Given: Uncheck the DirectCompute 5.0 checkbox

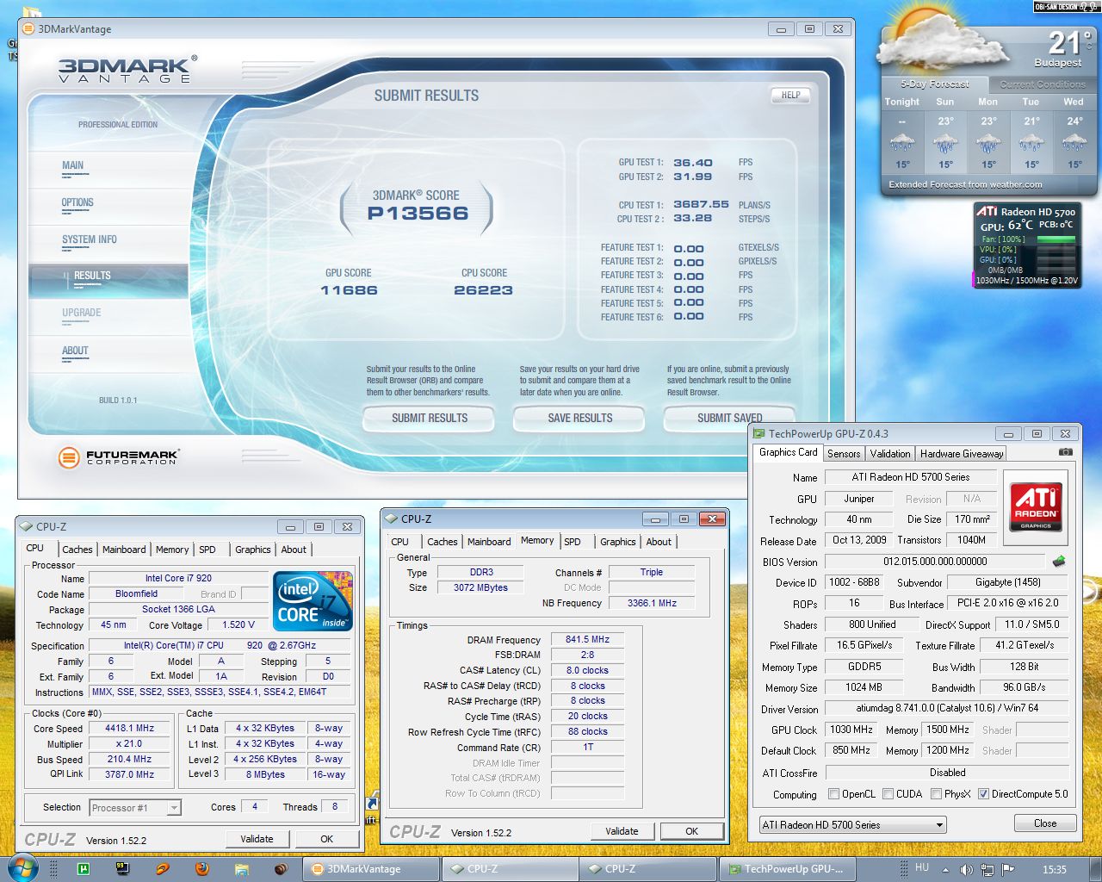Looking at the screenshot, I should click(983, 794).
